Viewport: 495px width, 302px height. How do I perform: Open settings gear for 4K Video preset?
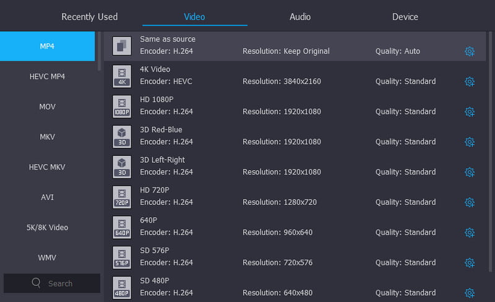[469, 82]
